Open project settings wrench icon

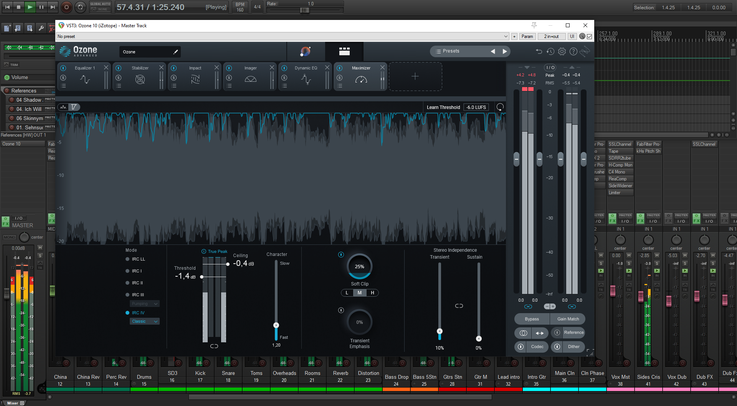(x=41, y=28)
